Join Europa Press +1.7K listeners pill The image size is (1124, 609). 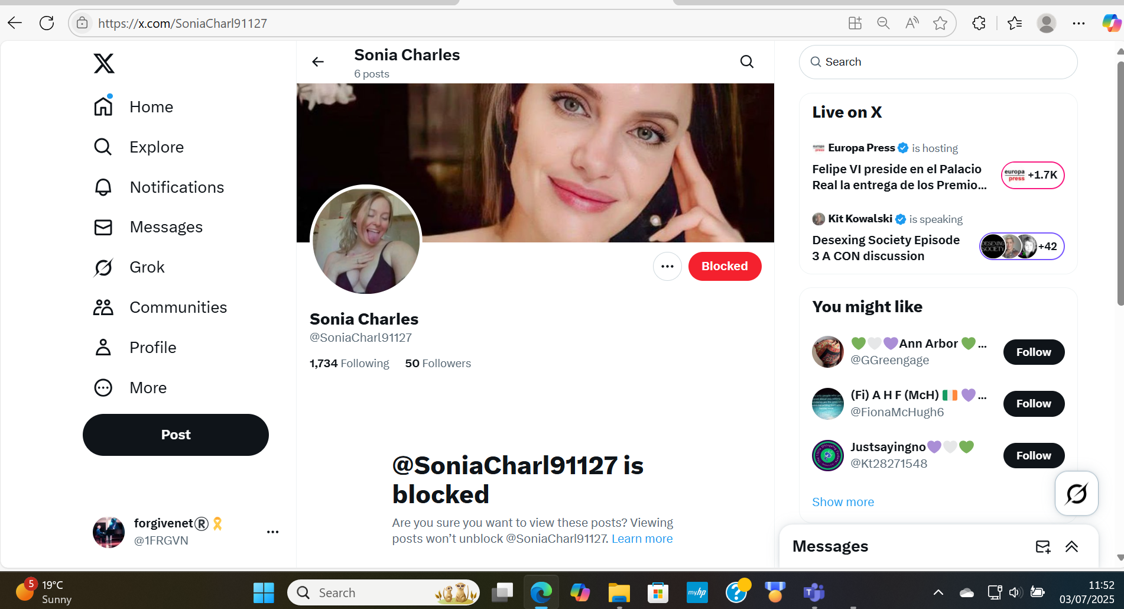[1032, 175]
